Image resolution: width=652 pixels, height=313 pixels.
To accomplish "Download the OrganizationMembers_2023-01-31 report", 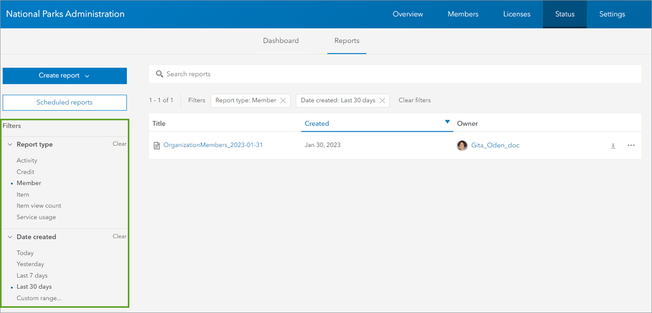I will pos(613,145).
